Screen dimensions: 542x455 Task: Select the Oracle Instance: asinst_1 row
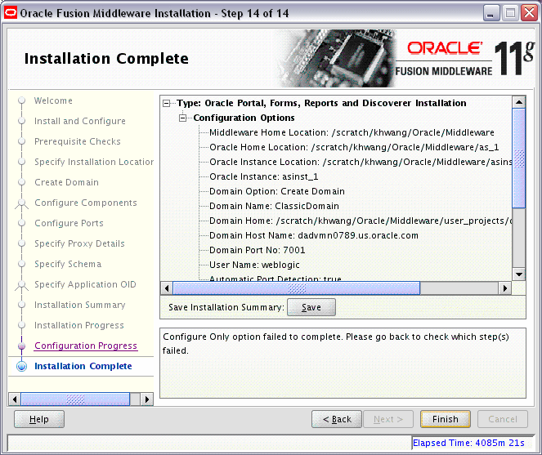click(x=264, y=177)
